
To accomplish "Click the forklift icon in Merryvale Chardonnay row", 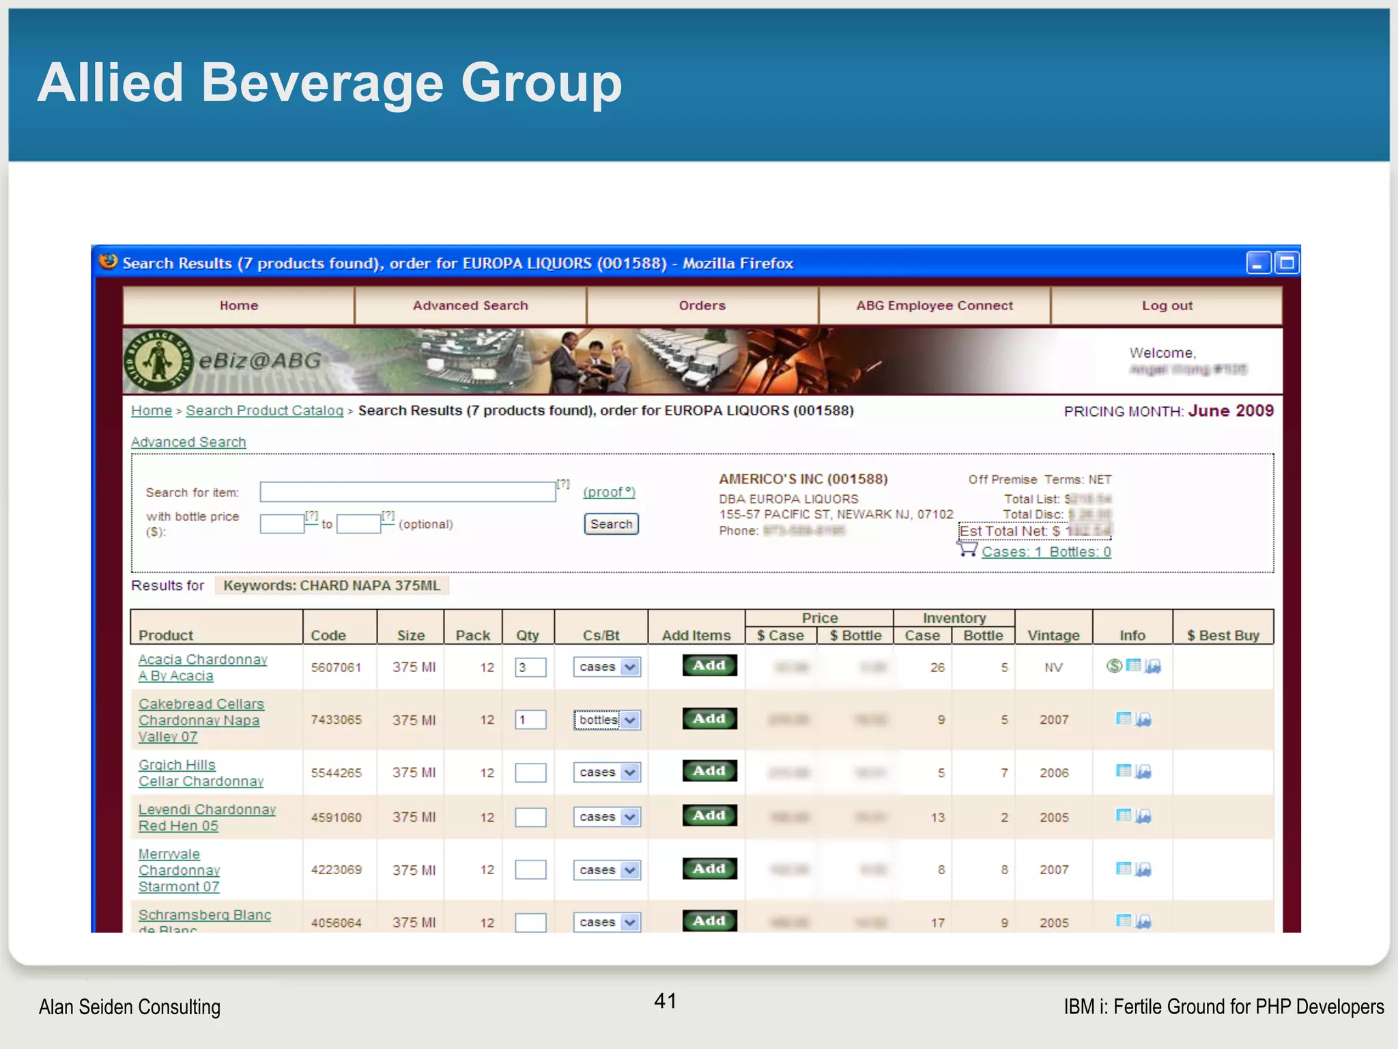I will (1143, 869).
